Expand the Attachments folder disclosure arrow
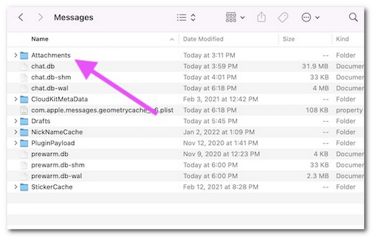 (15, 55)
